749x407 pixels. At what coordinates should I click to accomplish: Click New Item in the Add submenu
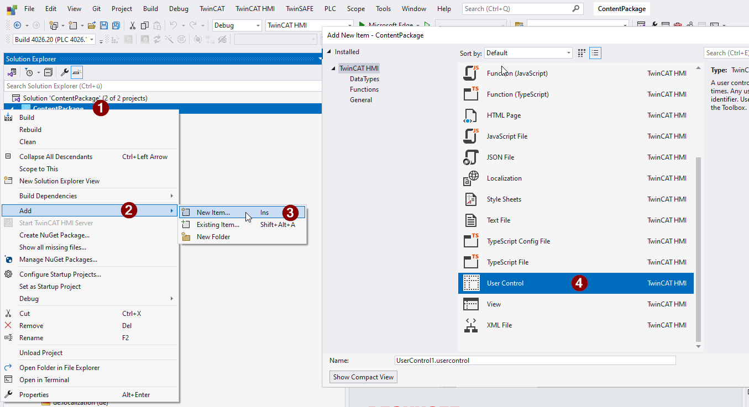[x=213, y=213]
